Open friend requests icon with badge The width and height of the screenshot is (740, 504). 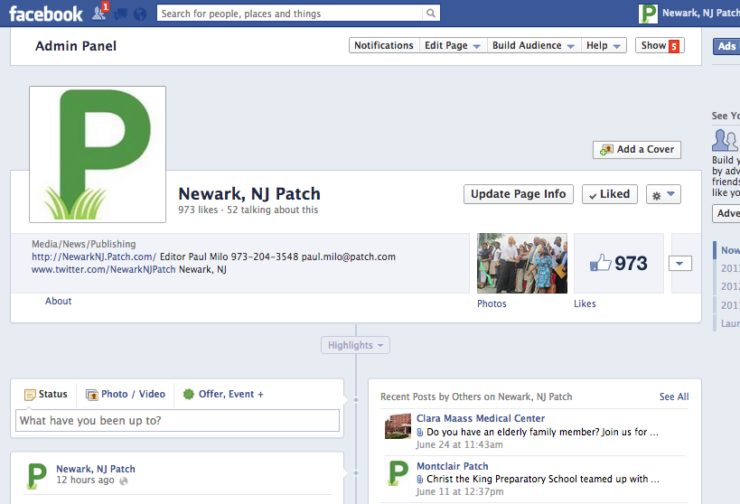point(99,13)
